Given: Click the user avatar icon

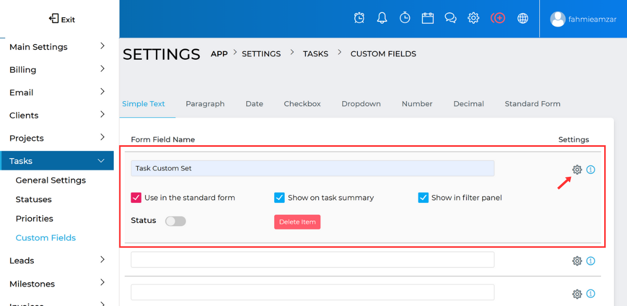Looking at the screenshot, I should (557, 19).
